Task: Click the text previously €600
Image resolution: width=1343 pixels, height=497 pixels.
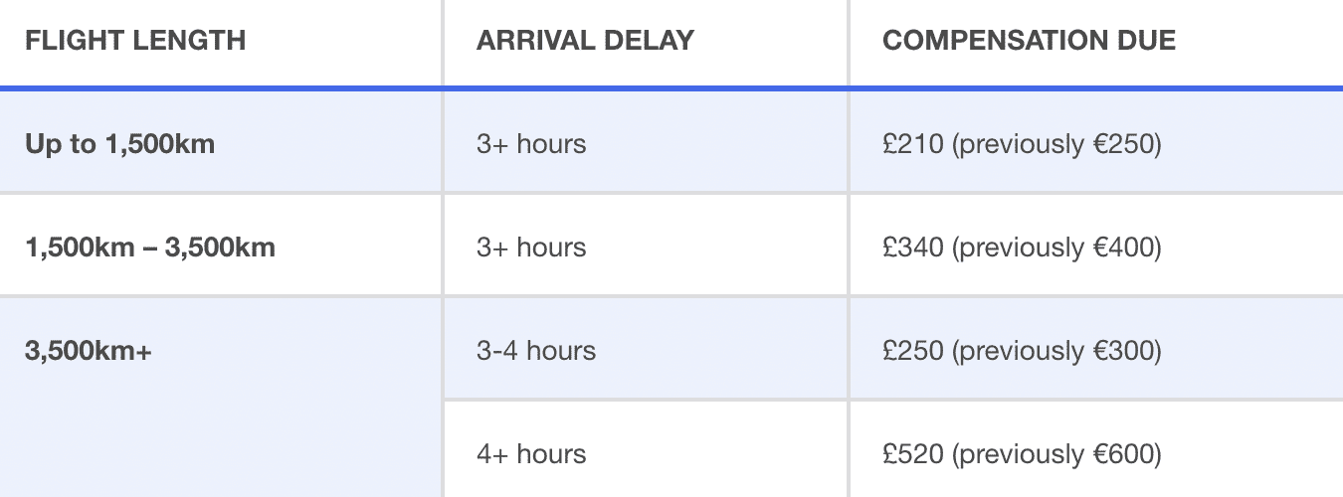Action: point(1056,455)
